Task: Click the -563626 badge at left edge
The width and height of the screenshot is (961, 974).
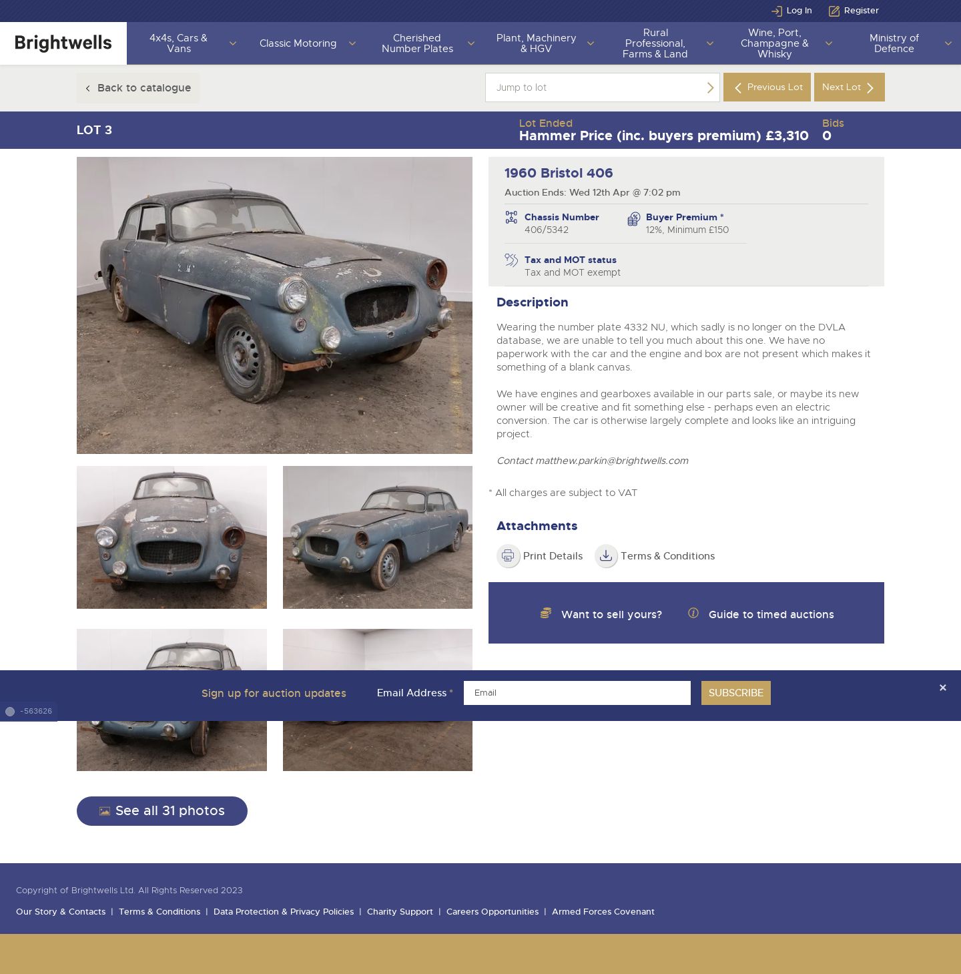Action: coord(29,712)
